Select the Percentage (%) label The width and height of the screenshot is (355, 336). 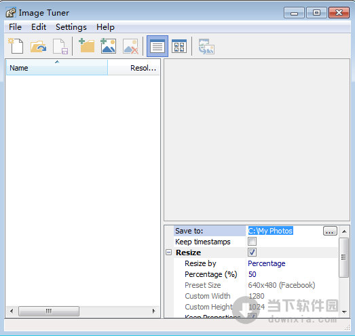click(x=211, y=274)
